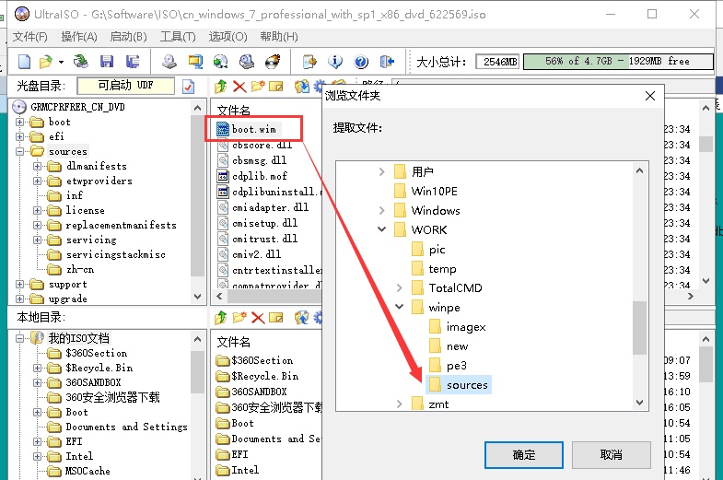The width and height of the screenshot is (723, 480).
Task: Expand the efi folder in disc tree
Action: coord(19,137)
